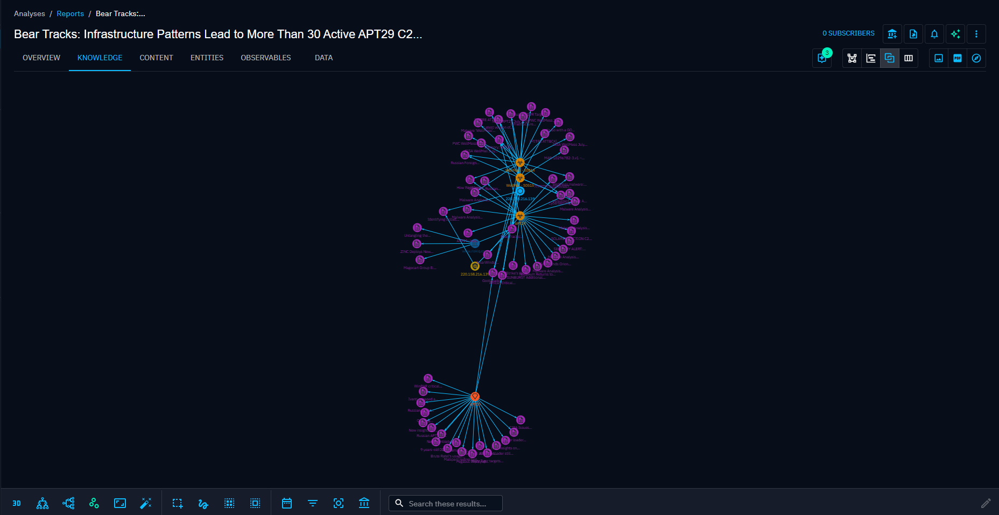Switch to timeline view icon

871,58
